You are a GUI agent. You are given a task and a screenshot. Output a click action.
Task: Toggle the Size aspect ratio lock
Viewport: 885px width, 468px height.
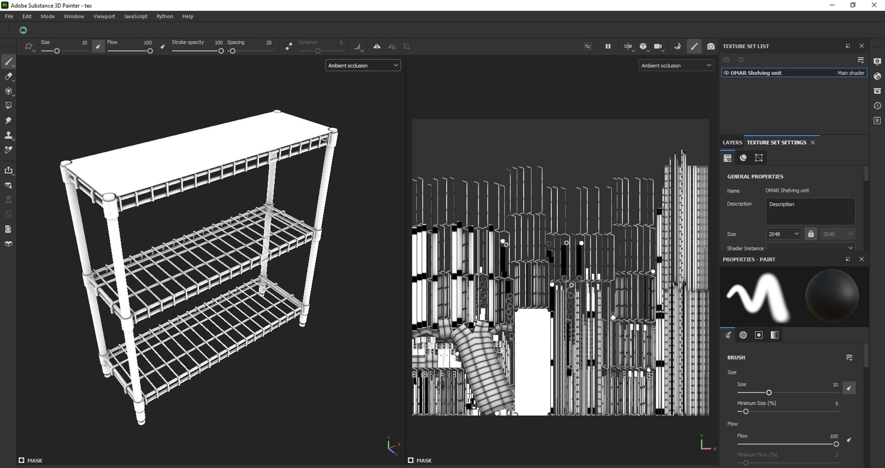click(x=811, y=234)
